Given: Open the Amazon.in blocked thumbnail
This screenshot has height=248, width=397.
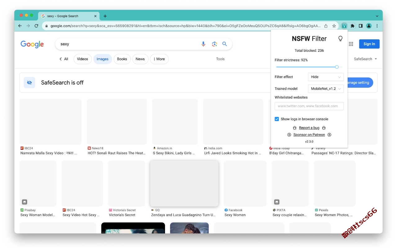Looking at the screenshot, I should point(175,122).
